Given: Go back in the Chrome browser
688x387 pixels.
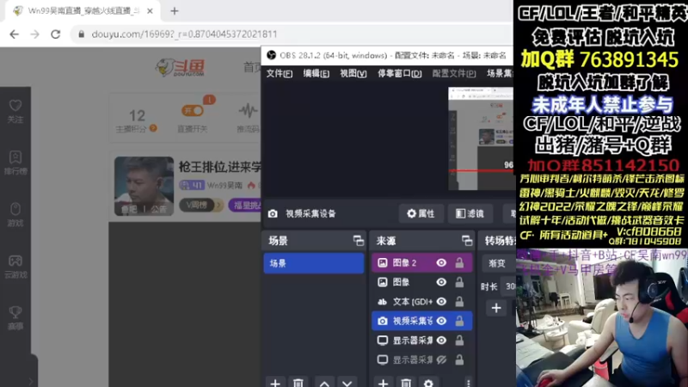Looking at the screenshot, I should (14, 34).
